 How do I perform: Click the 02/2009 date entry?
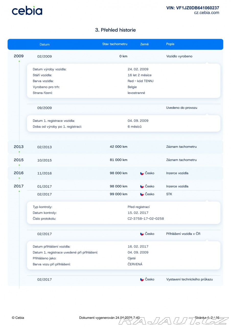(44, 56)
